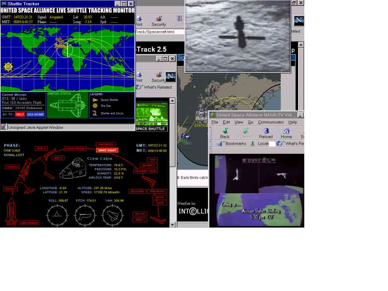The image size is (388, 291).
Task: Click the Java applet icon in status bar
Action: (x=3, y=127)
